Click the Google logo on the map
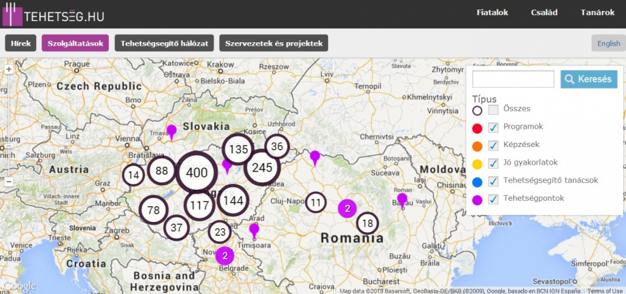Image resolution: width=626 pixels, height=294 pixels. [x=19, y=287]
